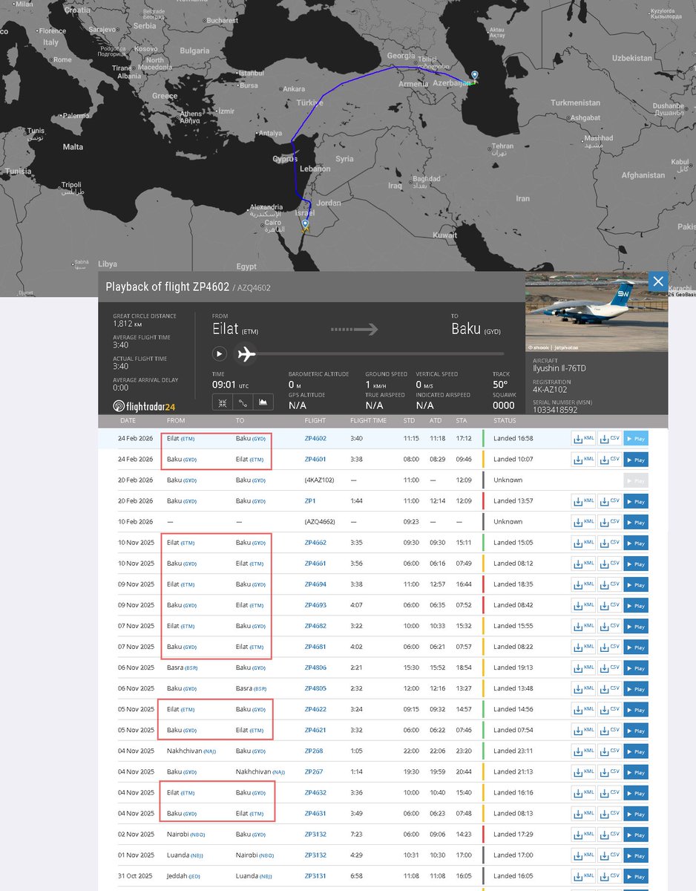Download the KML file for flight ZP267
Viewport: 696px width, 891px height.
pyautogui.click(x=584, y=771)
